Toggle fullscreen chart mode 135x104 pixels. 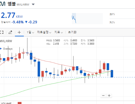(2, 32)
